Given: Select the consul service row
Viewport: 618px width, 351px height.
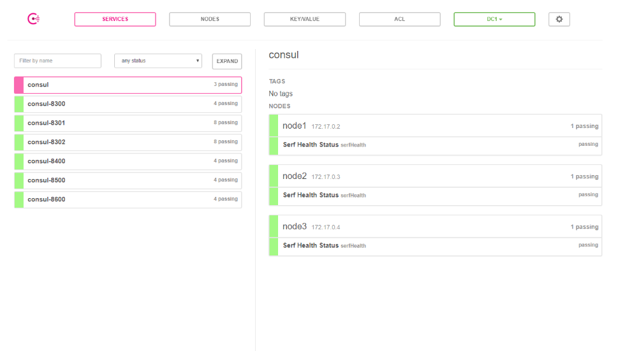Looking at the screenshot, I should (x=128, y=85).
